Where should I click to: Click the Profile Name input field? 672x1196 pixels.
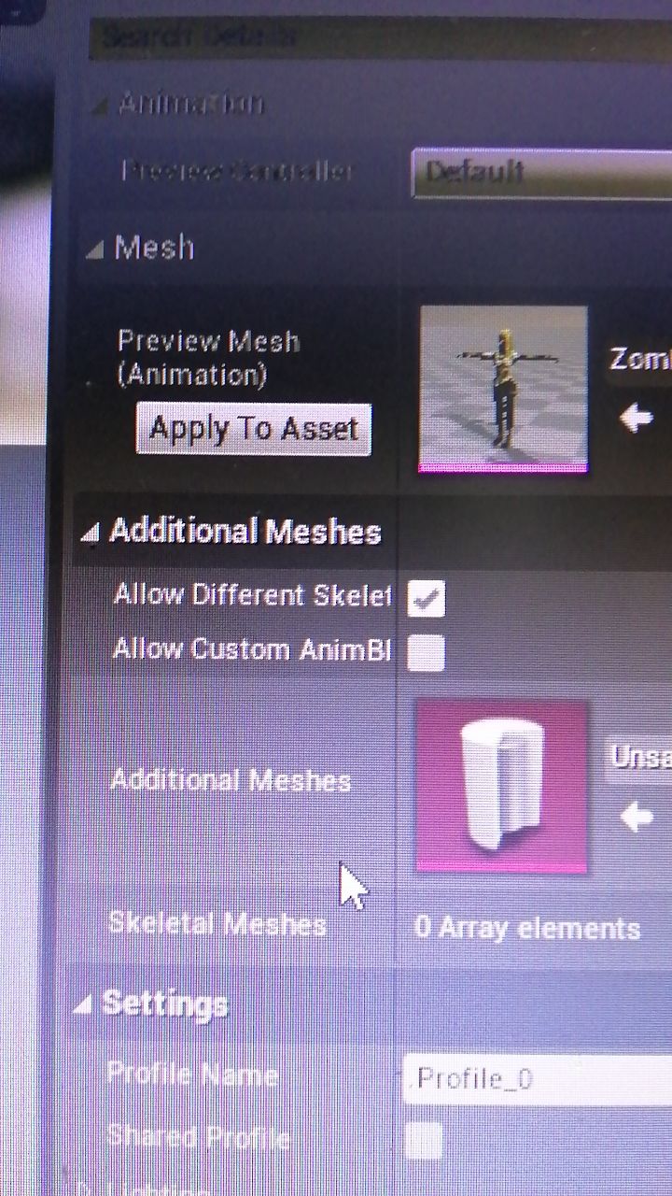pyautogui.click(x=538, y=1079)
